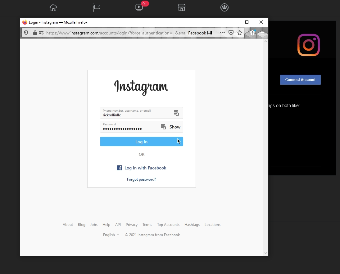
Task: Open Facebook Watch video icon
Action: coord(139,7)
